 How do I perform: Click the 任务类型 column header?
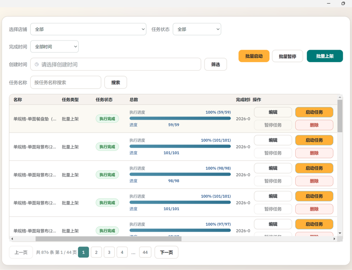click(70, 100)
